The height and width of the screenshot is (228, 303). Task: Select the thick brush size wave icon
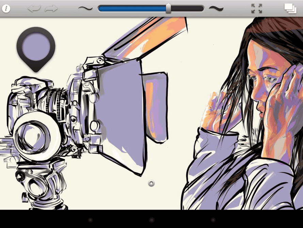tap(216, 9)
